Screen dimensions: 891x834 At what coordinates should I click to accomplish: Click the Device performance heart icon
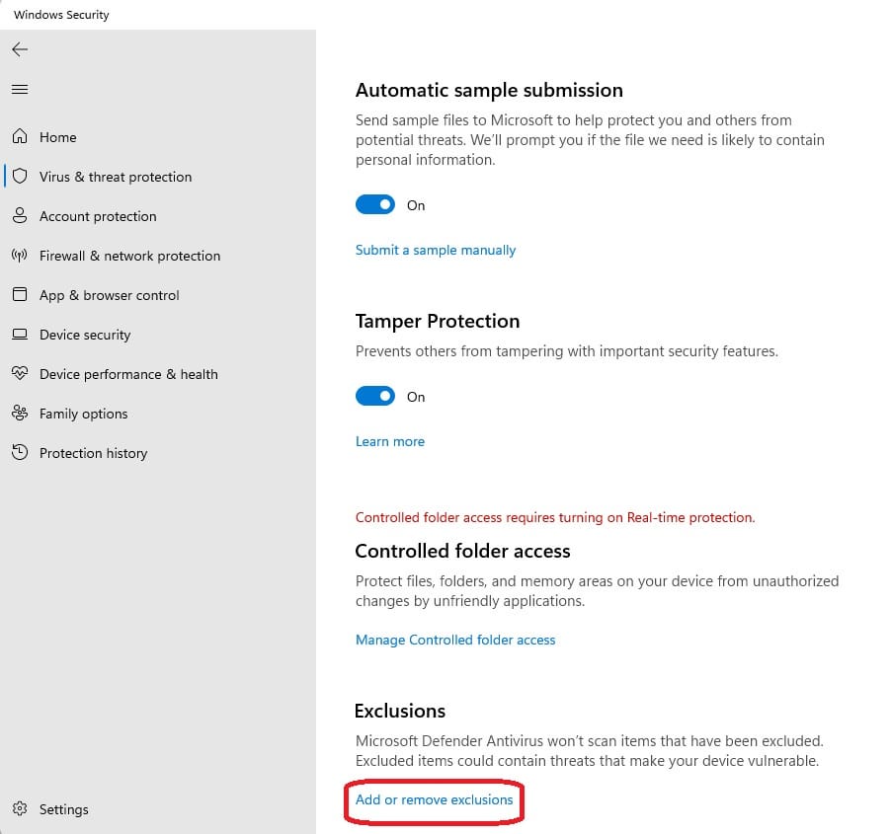20,373
